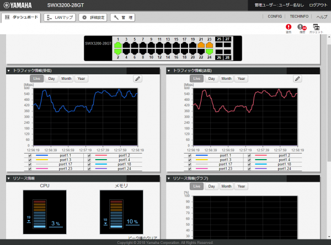The height and width of the screenshot is (245, 331).
Task: Edit received traffic graph with pencil icon
Action: click(137, 79)
